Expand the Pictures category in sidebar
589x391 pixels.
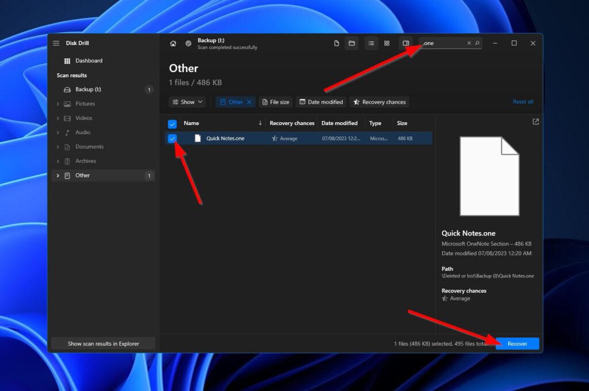tap(58, 104)
